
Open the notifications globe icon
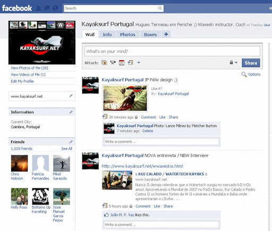[x=55, y=8]
